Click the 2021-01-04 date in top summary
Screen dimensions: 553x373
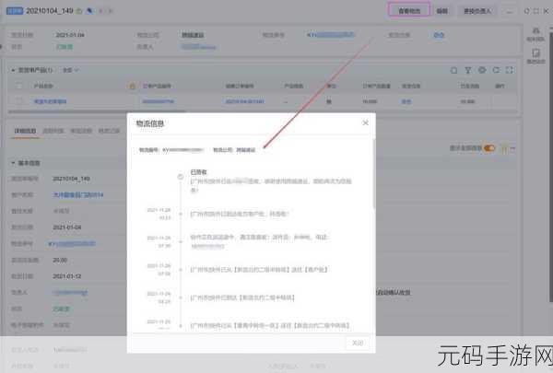(x=70, y=35)
